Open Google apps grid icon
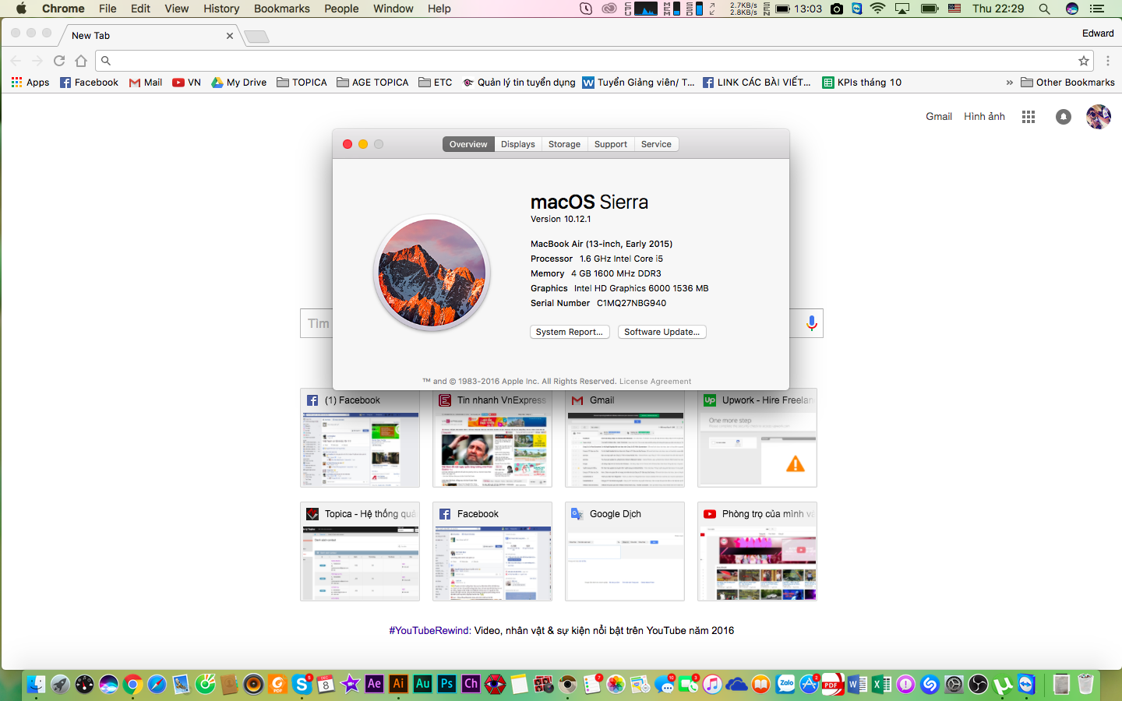The image size is (1122, 701). (1028, 117)
